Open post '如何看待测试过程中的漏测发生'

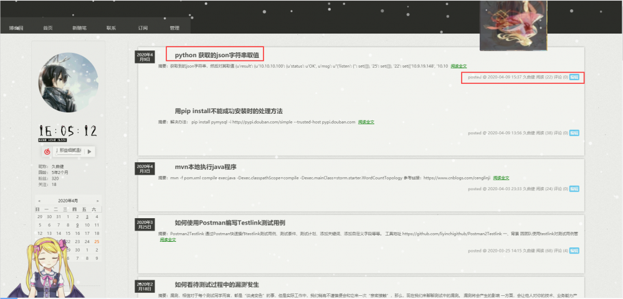(x=217, y=284)
